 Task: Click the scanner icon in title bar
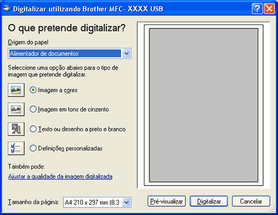pos(7,9)
